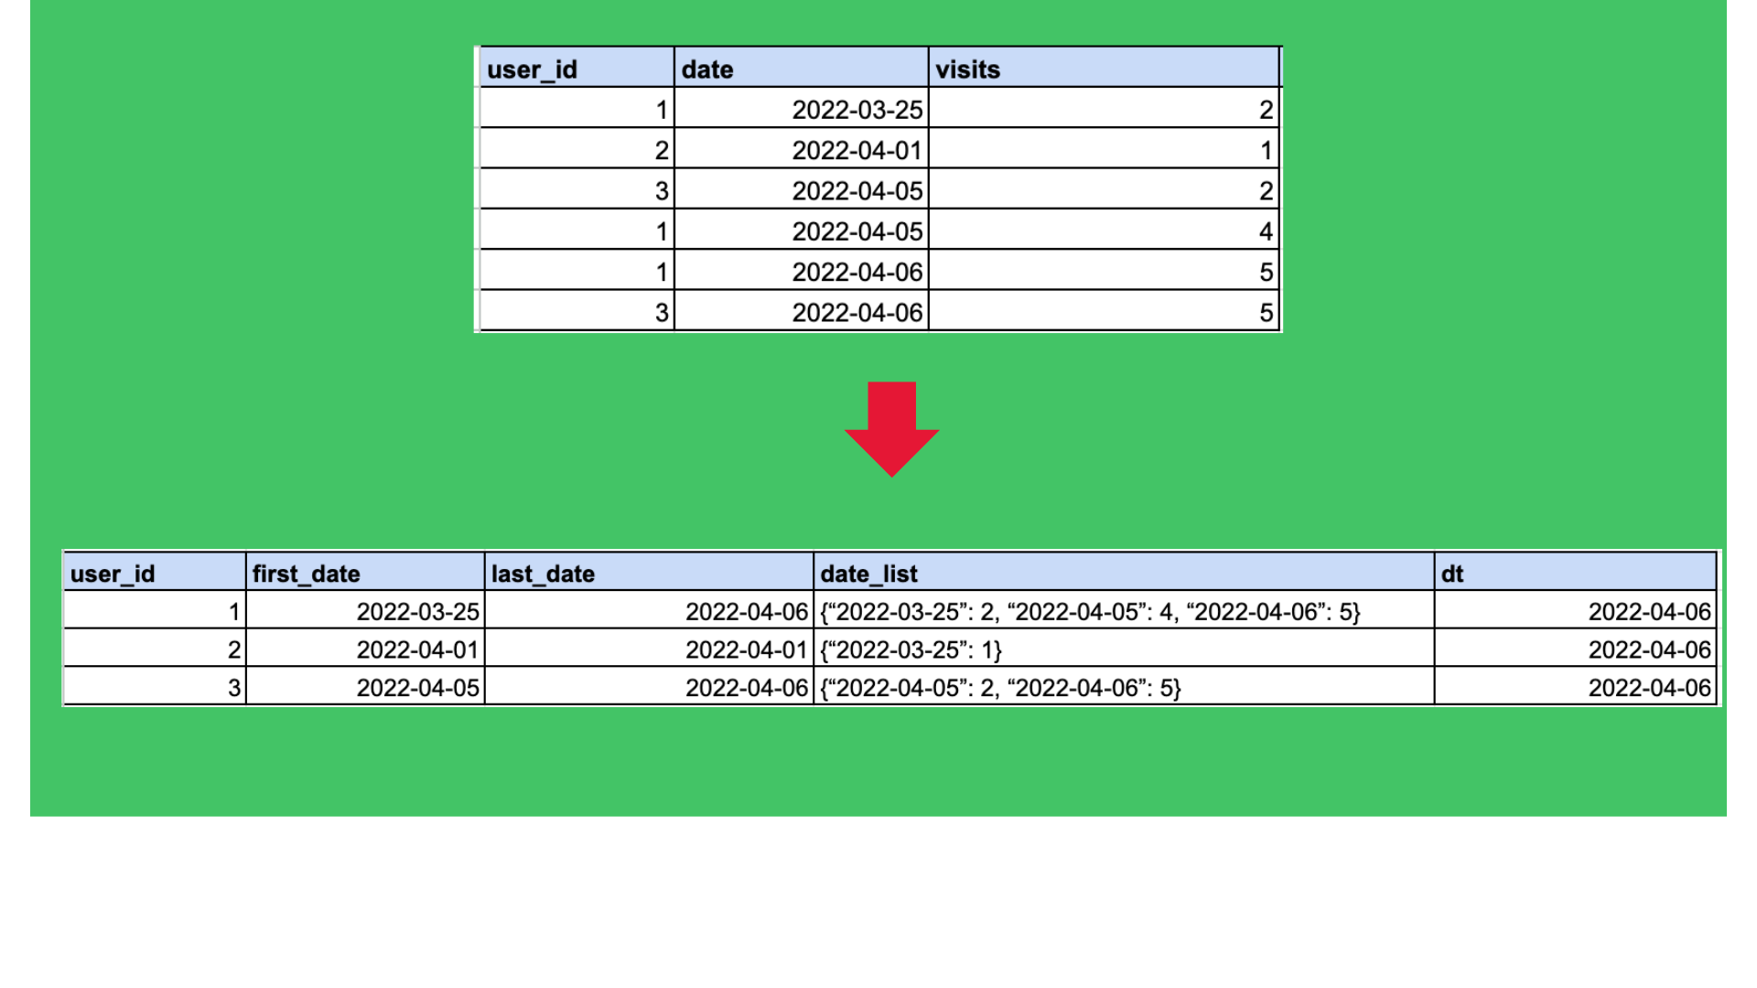Screen dimensions: 1757x988
Task: Select the user_id column header in top table
Action: [531, 69]
